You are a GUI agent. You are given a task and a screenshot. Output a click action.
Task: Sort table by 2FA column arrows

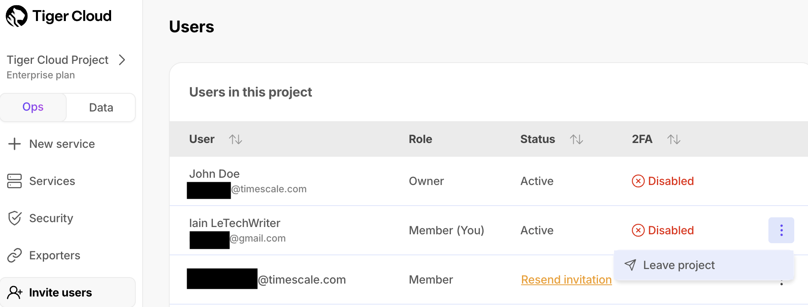(x=674, y=139)
